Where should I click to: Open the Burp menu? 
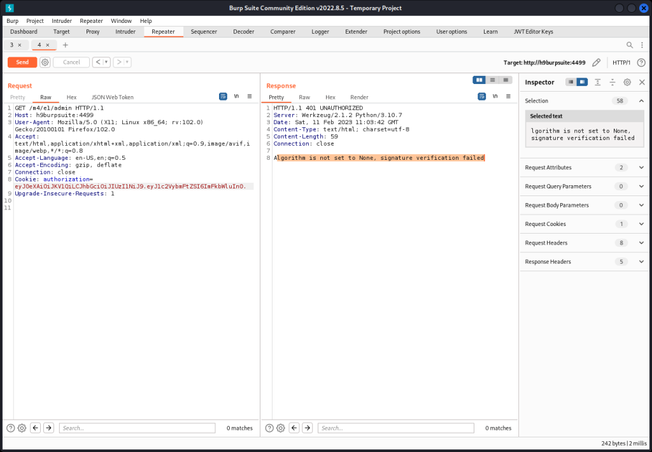coord(13,21)
